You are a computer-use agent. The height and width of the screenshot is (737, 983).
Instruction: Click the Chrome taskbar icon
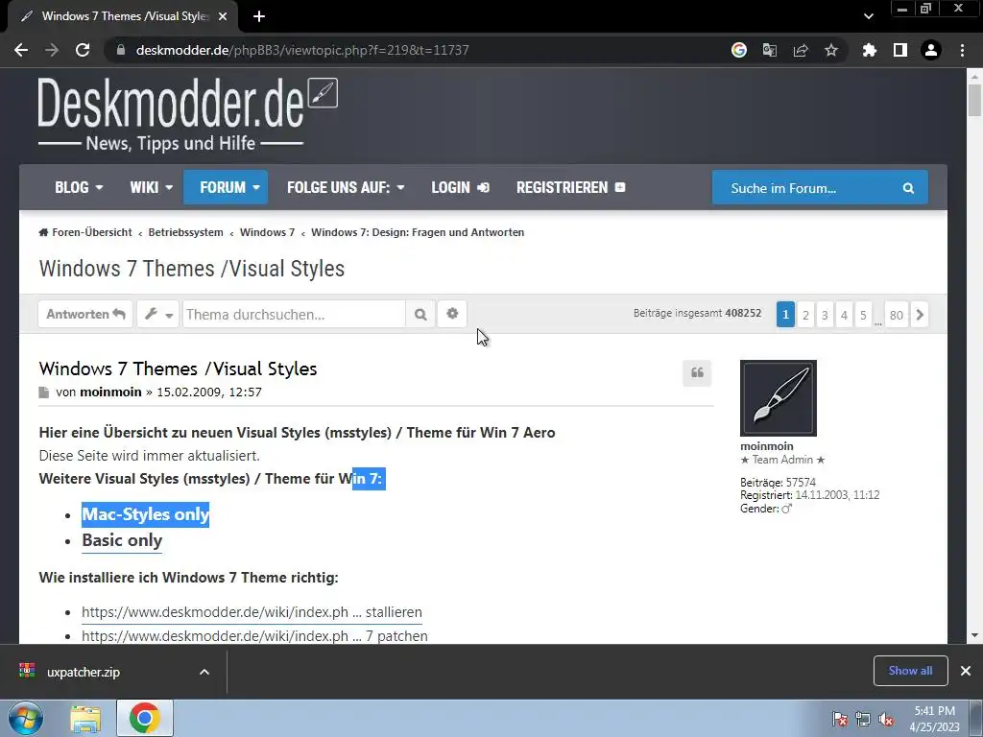pyautogui.click(x=145, y=718)
